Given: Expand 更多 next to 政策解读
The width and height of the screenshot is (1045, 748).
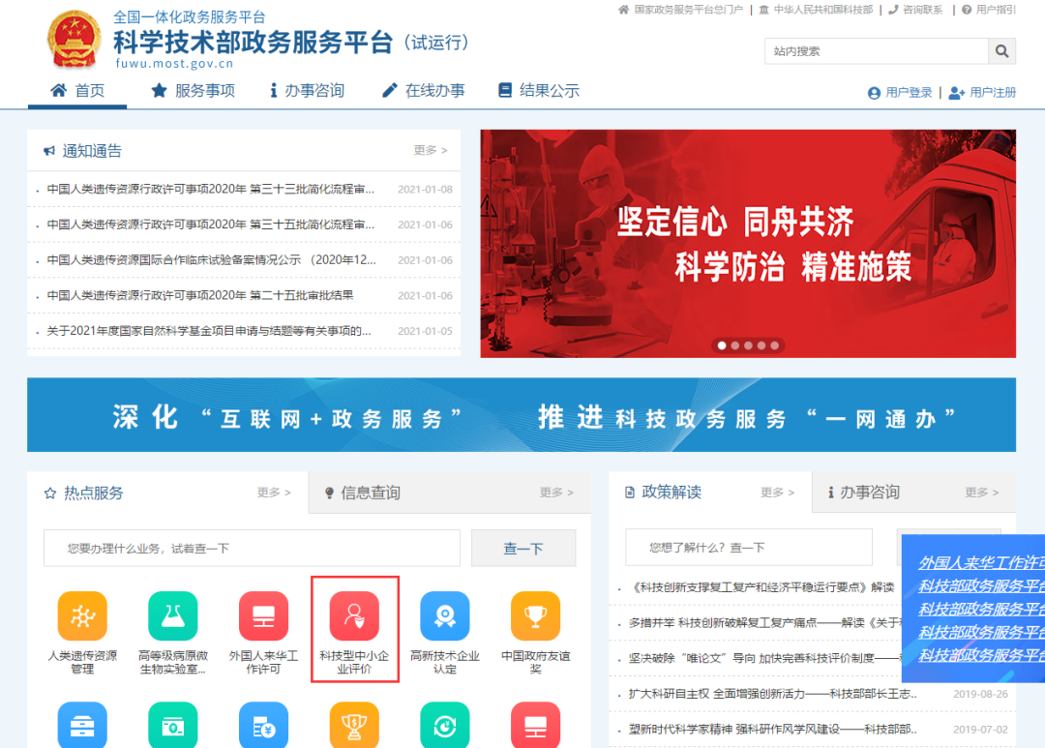Looking at the screenshot, I should pos(777,493).
